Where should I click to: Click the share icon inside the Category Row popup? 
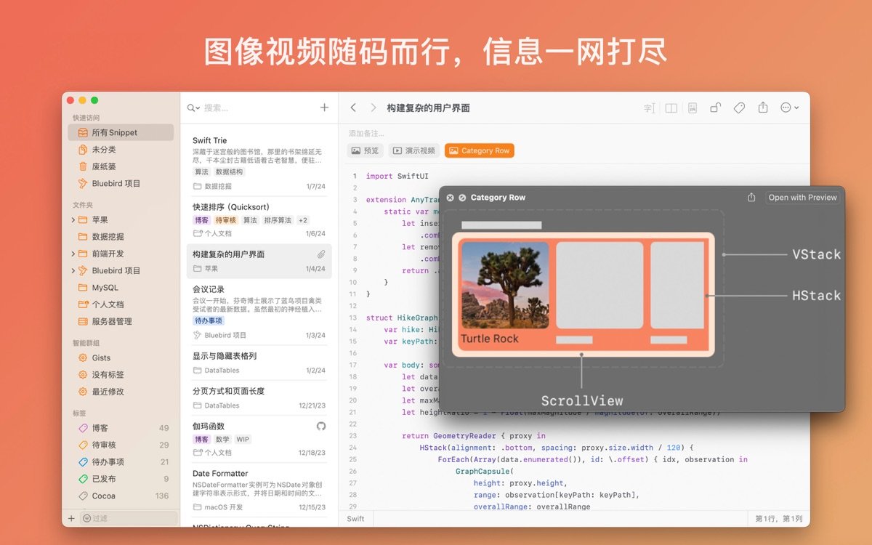pyautogui.click(x=751, y=197)
